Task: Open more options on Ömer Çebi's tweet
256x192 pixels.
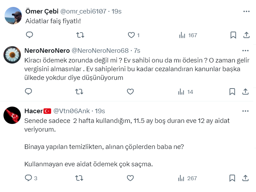Action: click(246, 11)
